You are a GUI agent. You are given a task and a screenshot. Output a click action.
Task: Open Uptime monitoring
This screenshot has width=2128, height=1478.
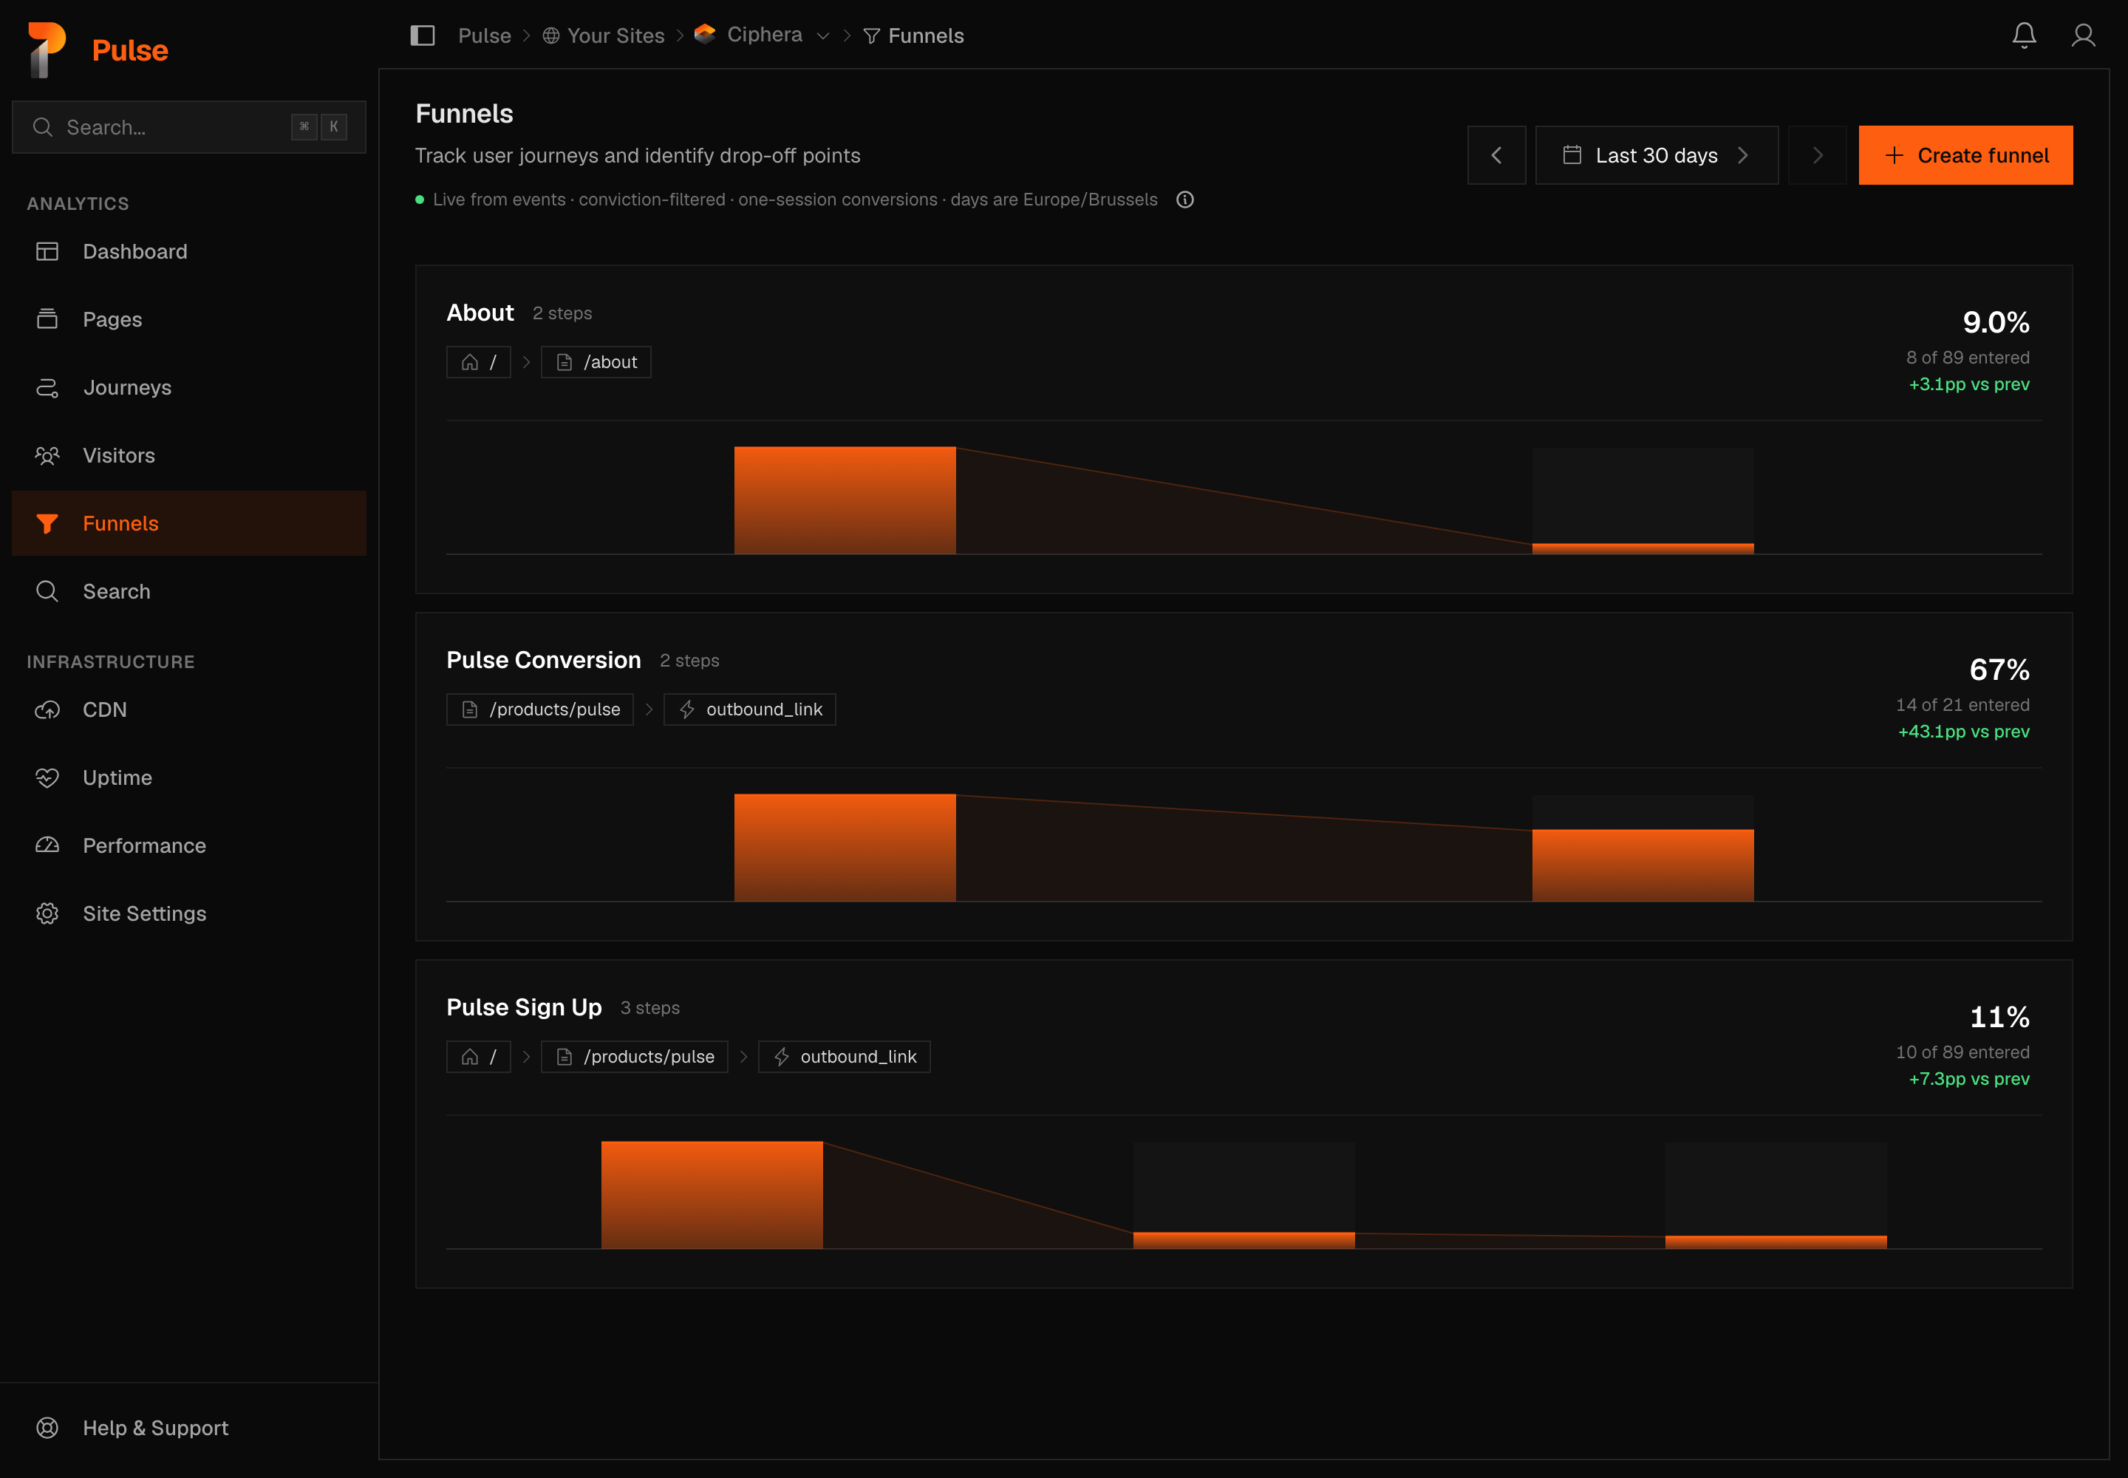pyautogui.click(x=189, y=777)
